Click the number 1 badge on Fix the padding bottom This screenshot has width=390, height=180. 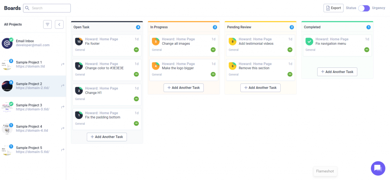[79, 115]
